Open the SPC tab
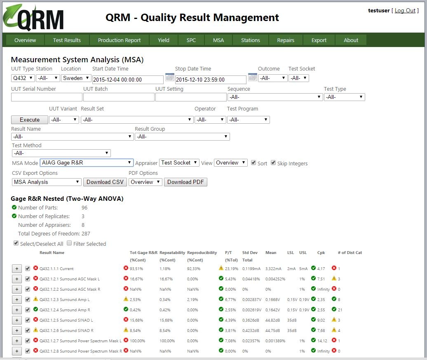The height and width of the screenshot is (360, 427). tap(191, 40)
